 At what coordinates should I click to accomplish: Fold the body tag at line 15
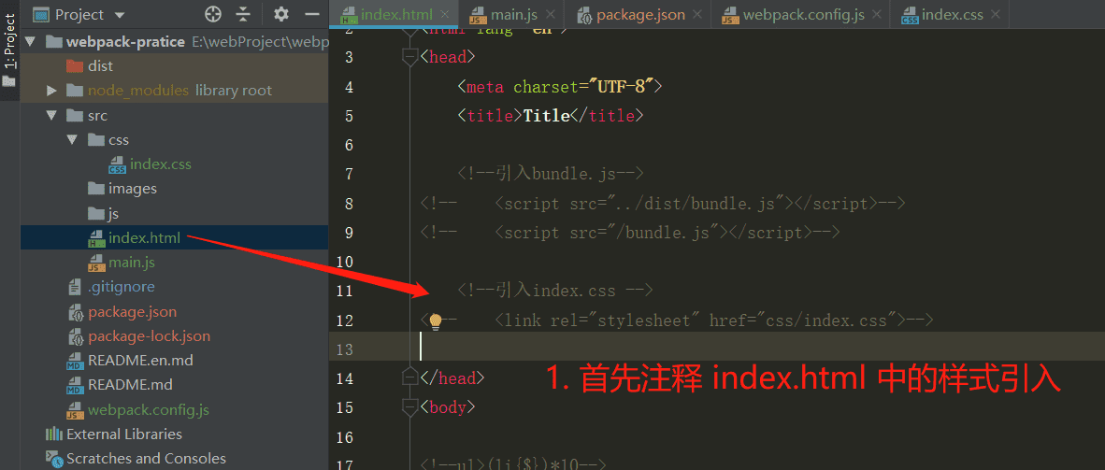409,407
